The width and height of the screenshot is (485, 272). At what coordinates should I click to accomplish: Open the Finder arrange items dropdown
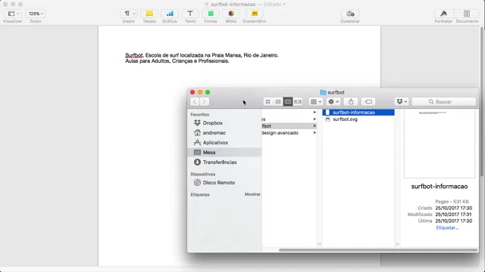316,101
